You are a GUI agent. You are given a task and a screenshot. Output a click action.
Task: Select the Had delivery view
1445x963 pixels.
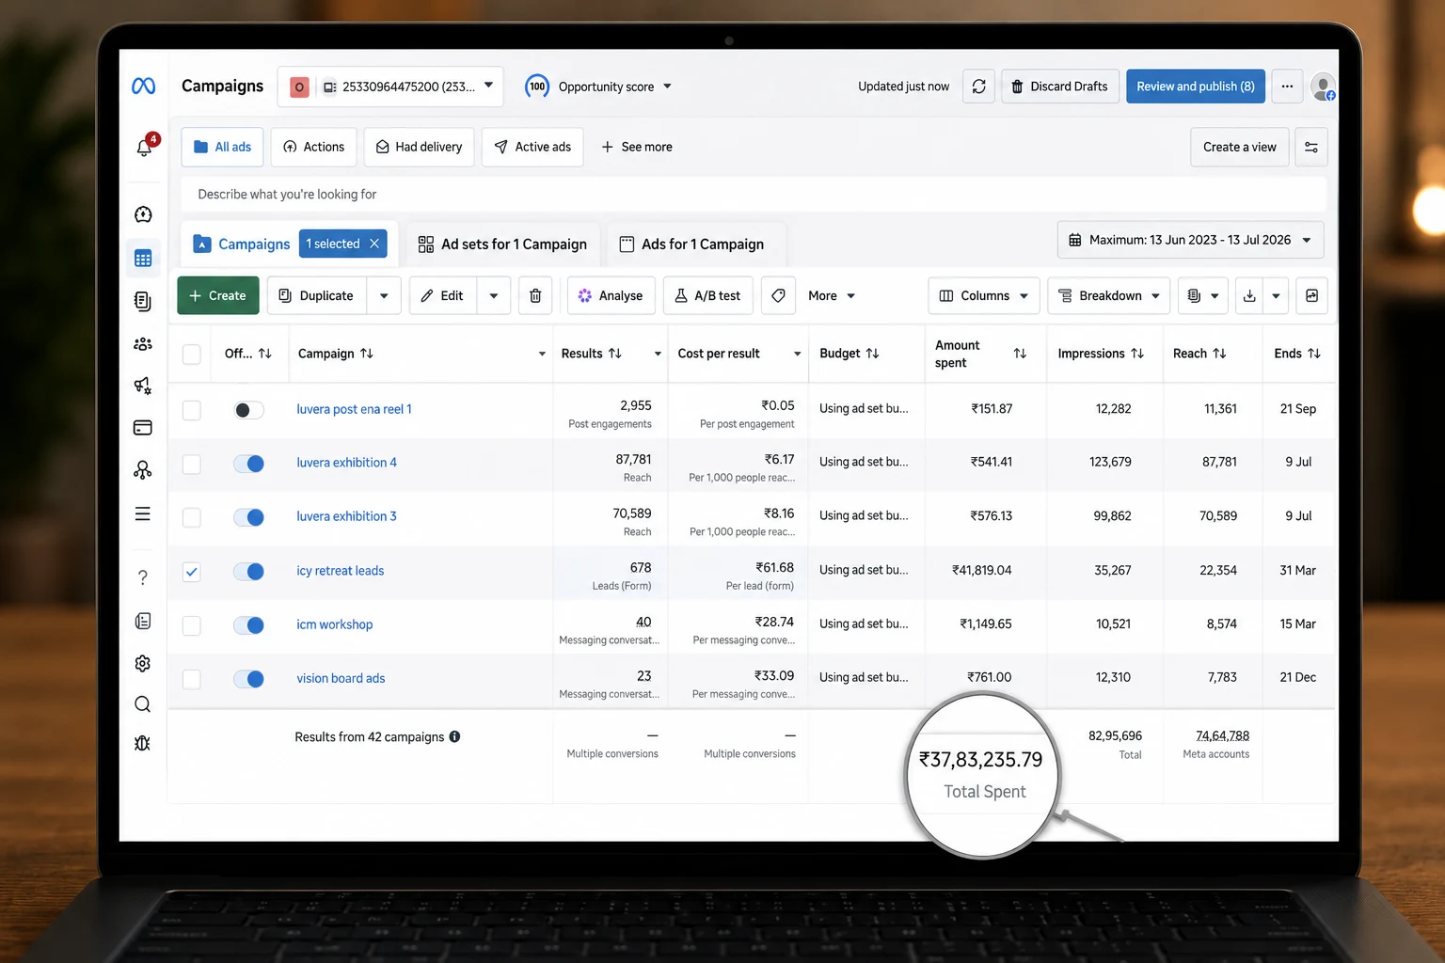420,147
